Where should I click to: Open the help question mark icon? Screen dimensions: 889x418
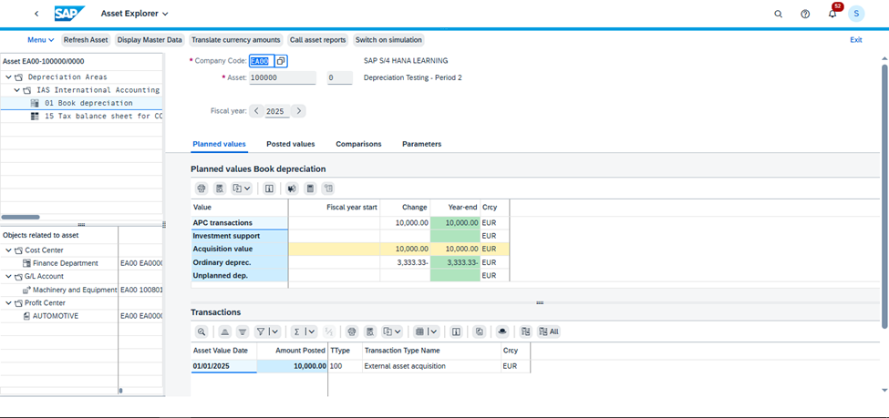[x=805, y=14]
